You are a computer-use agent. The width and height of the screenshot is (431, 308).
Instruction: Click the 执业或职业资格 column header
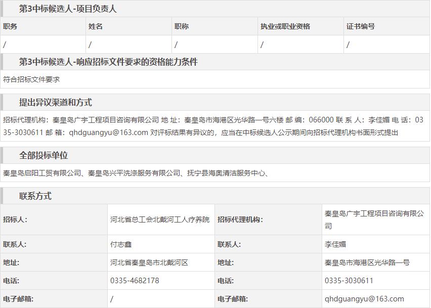tap(285, 26)
